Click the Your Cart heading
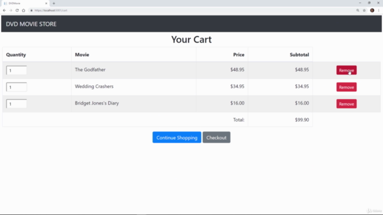383x215 pixels. [191, 39]
